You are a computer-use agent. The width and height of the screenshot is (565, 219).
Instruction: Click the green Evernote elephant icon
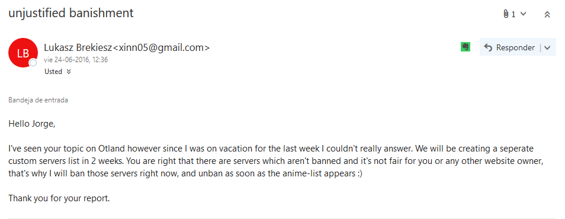click(x=465, y=47)
